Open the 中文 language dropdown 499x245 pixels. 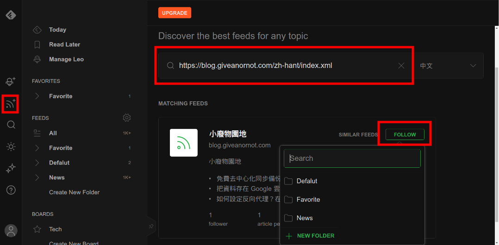[x=448, y=66]
